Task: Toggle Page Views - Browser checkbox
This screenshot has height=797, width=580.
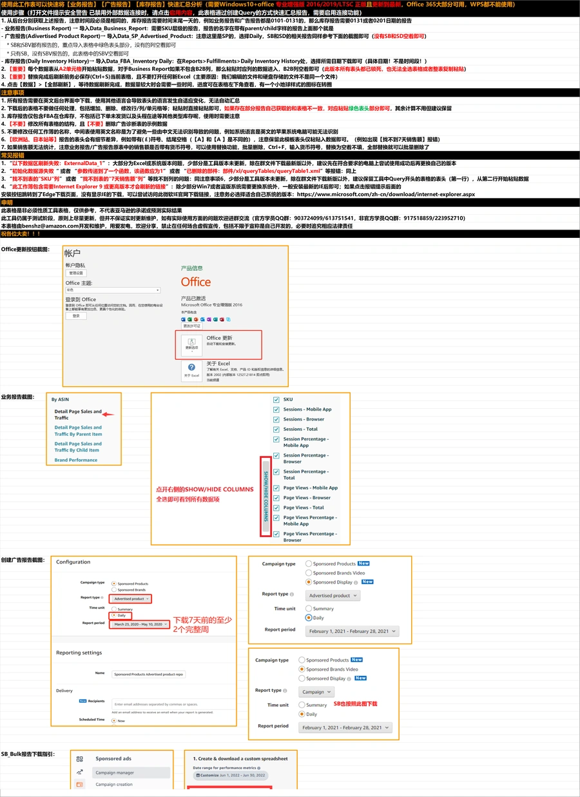Action: 276,498
